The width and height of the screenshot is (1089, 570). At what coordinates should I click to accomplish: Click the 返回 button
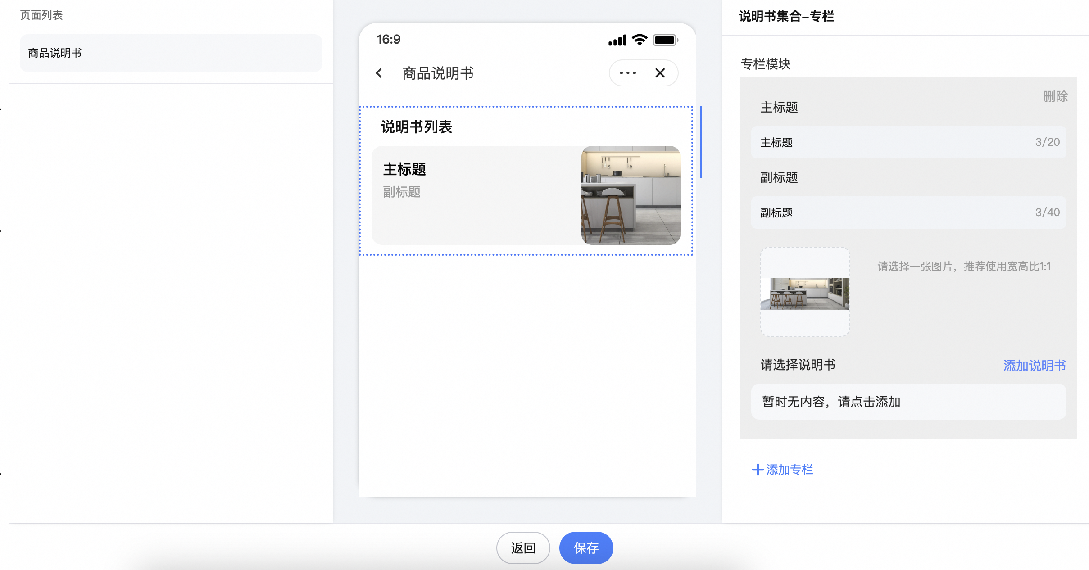(x=523, y=548)
